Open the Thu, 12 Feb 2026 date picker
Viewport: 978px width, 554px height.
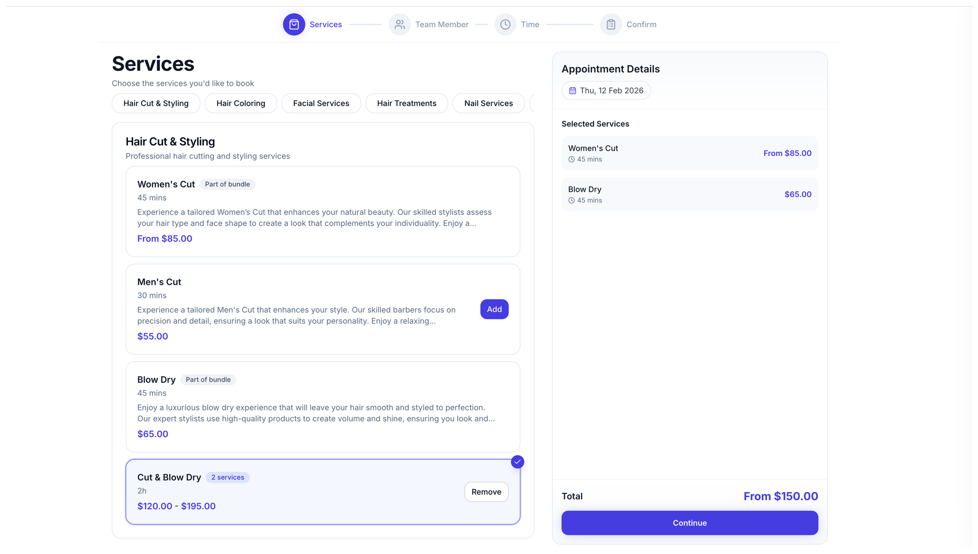pyautogui.click(x=606, y=91)
